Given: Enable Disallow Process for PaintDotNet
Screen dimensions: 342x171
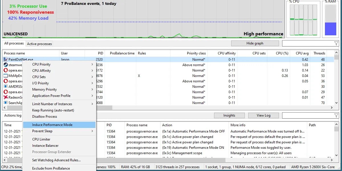Looking at the screenshot, I should (44, 117).
